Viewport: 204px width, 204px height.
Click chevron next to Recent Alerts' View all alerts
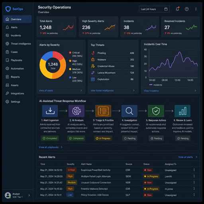tap(196, 157)
